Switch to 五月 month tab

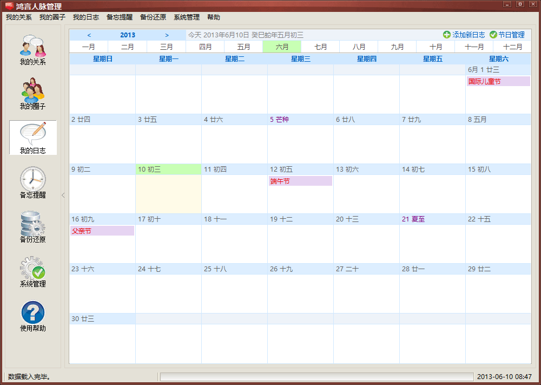pos(243,47)
